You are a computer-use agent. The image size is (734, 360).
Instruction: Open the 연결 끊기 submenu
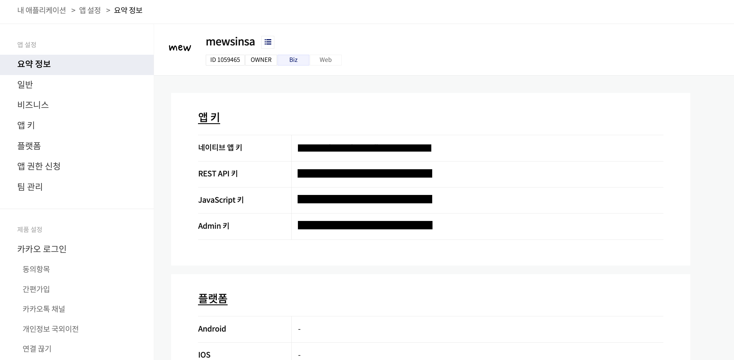(37, 349)
